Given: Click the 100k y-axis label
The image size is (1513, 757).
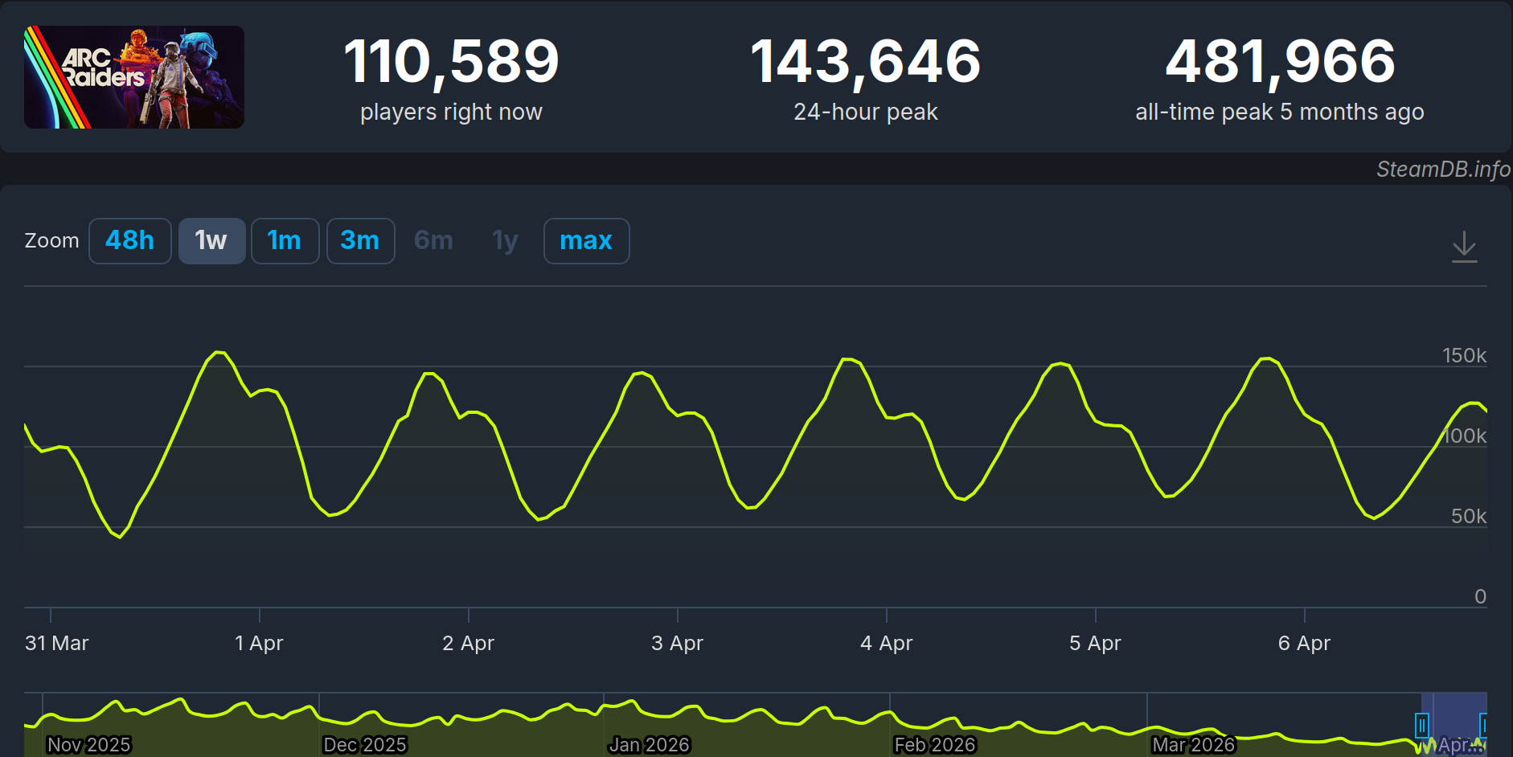Looking at the screenshot, I should point(1465,436).
